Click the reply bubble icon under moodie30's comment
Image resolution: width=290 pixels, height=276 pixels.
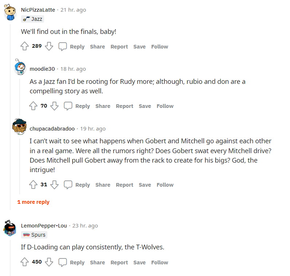68,106
